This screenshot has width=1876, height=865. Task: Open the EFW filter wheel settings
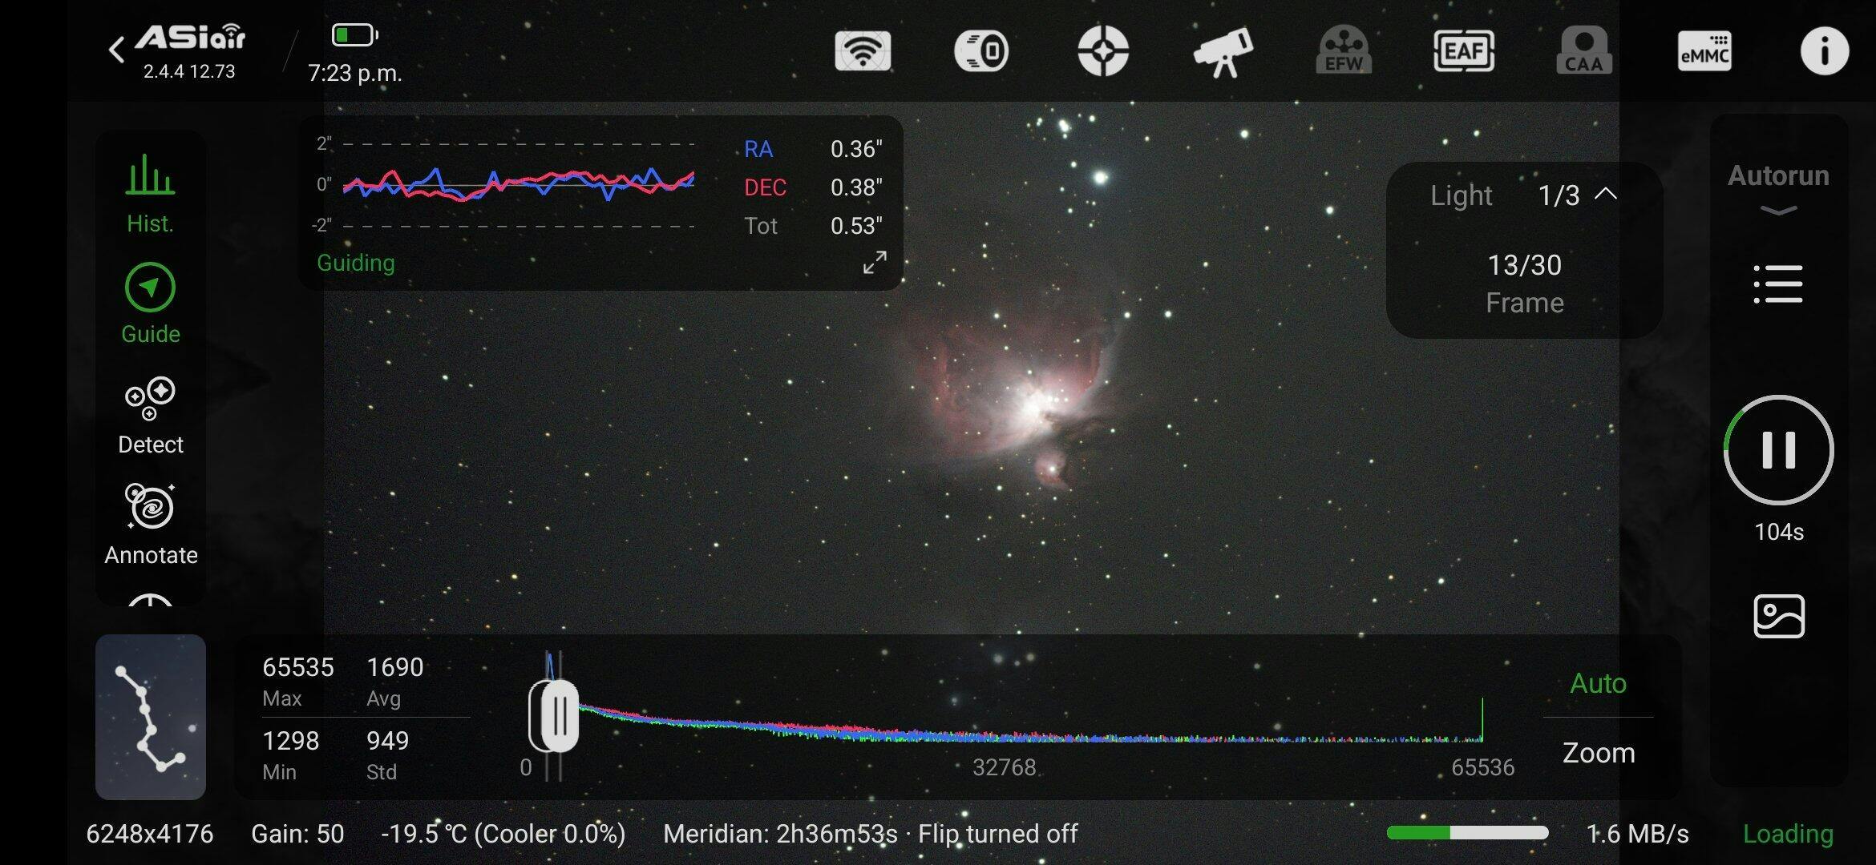click(1344, 51)
